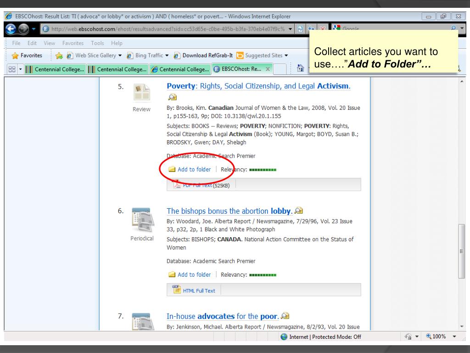Open dropdown beside security status icon
470x353 pixels.
pyautogui.click(x=417, y=336)
